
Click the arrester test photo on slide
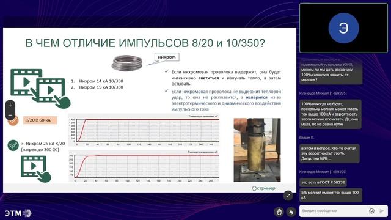257,150
